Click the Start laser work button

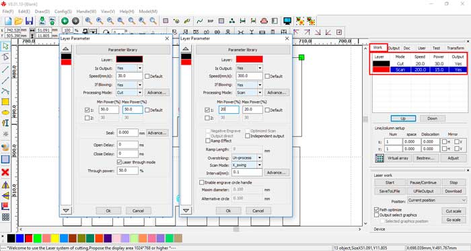390,182
